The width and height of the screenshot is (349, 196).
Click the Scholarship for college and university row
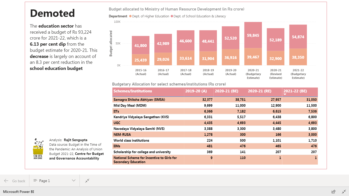[215, 152]
